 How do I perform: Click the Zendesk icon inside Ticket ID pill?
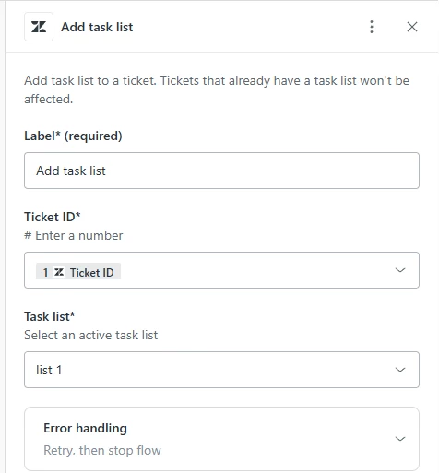tap(59, 272)
